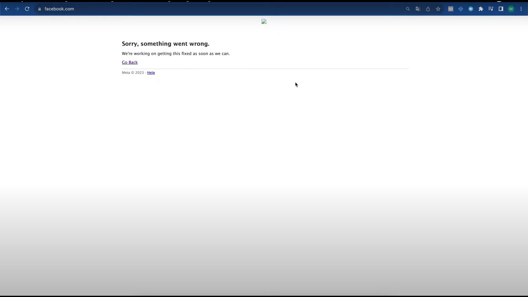The width and height of the screenshot is (528, 297).
Task: Reload the facebook.com page
Action: pos(27,9)
